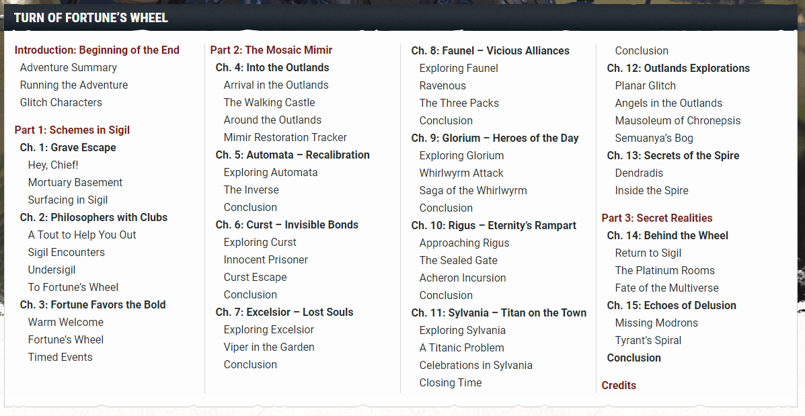Viewport: 805px width, 416px height.
Task: Open Part 3: Secret Realities
Action: click(656, 218)
